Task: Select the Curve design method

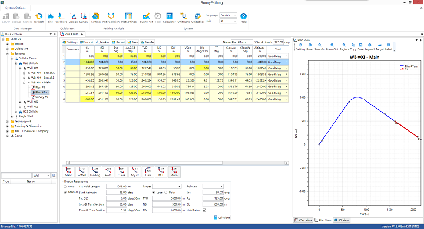Action: tap(121, 172)
